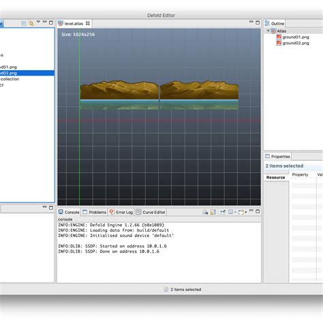The height and width of the screenshot is (323, 323).
Task: Click the 'Initialised sound device' console line
Action: point(116,236)
